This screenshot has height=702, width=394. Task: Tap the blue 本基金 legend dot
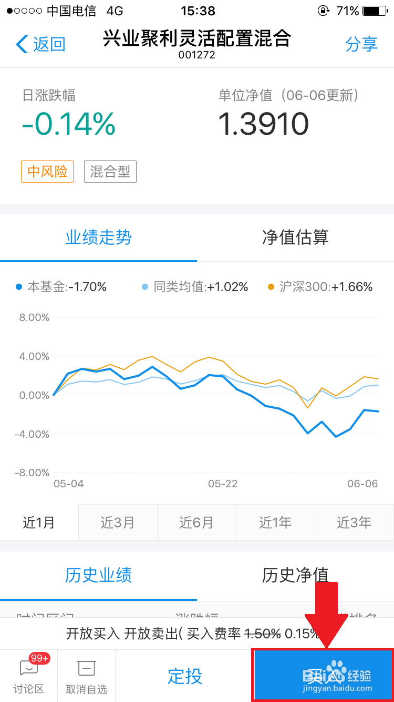click(x=19, y=287)
